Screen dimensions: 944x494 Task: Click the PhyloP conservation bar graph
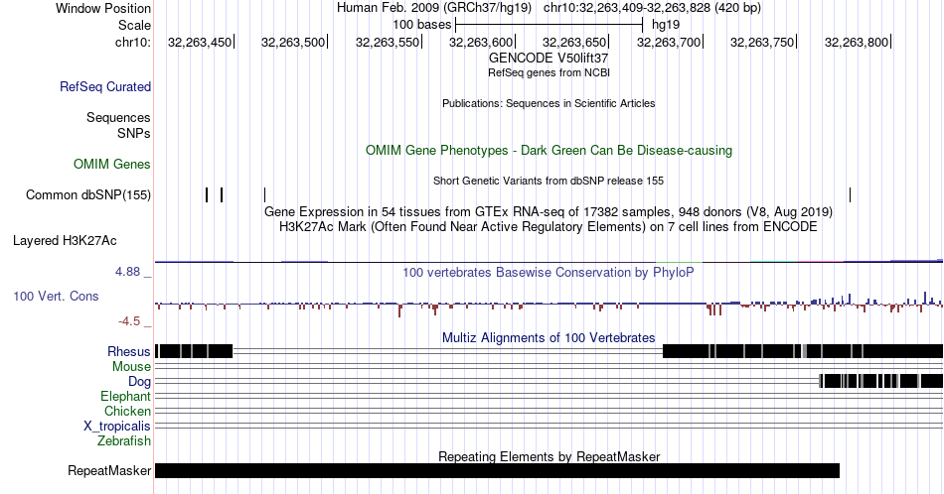[549, 305]
